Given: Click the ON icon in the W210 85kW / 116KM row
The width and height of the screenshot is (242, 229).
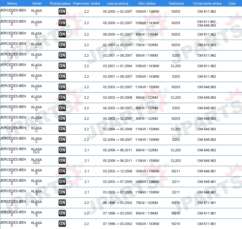Looking at the screenshot, I should point(62,213).
